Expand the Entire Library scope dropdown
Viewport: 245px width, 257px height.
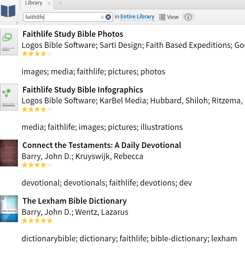tap(137, 17)
